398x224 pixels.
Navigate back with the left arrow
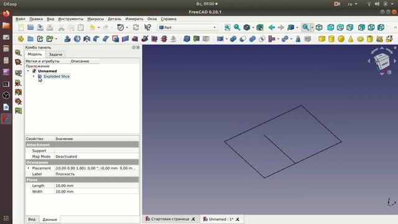[272, 27]
